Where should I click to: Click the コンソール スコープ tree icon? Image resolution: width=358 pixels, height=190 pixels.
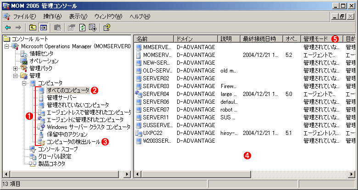[33, 149]
